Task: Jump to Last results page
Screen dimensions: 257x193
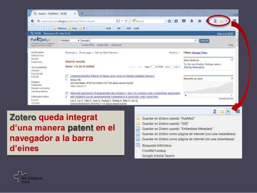Action: (177, 67)
